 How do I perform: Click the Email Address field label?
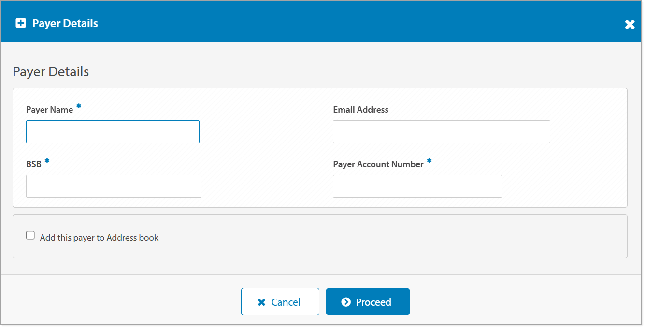click(x=360, y=110)
